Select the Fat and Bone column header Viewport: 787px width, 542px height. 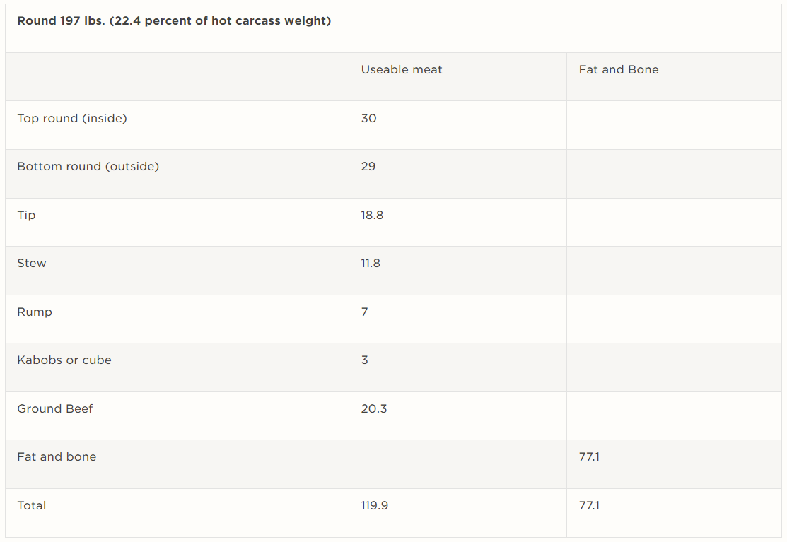tap(619, 70)
